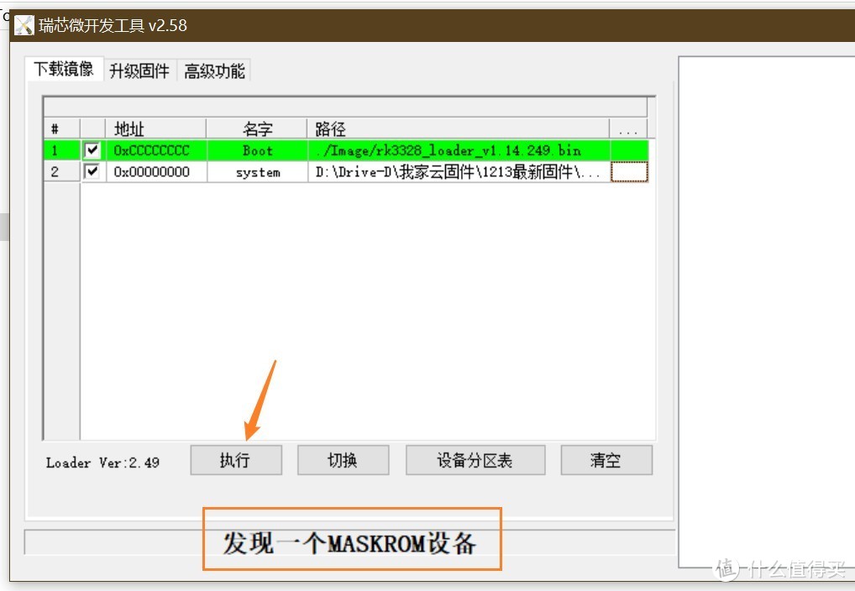Uncheck the Boot row checkbox
Screen dimensions: 855x591
(92, 150)
